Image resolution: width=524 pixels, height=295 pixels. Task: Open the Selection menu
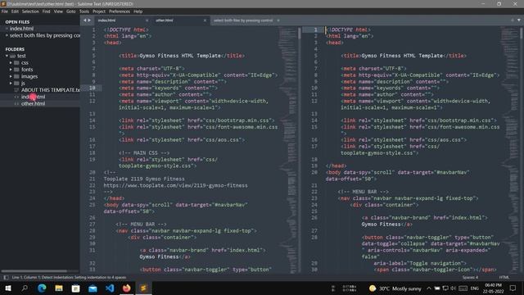tap(30, 11)
